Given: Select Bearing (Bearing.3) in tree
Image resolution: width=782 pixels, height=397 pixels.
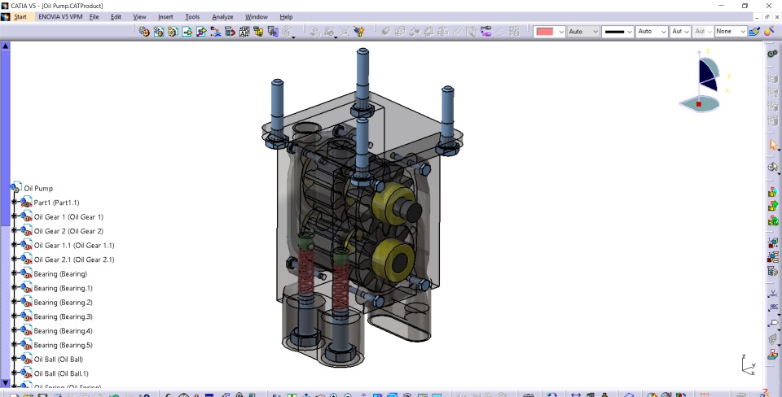Looking at the screenshot, I should tap(63, 316).
